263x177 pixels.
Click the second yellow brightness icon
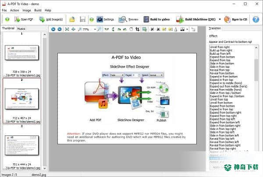pos(170,29)
